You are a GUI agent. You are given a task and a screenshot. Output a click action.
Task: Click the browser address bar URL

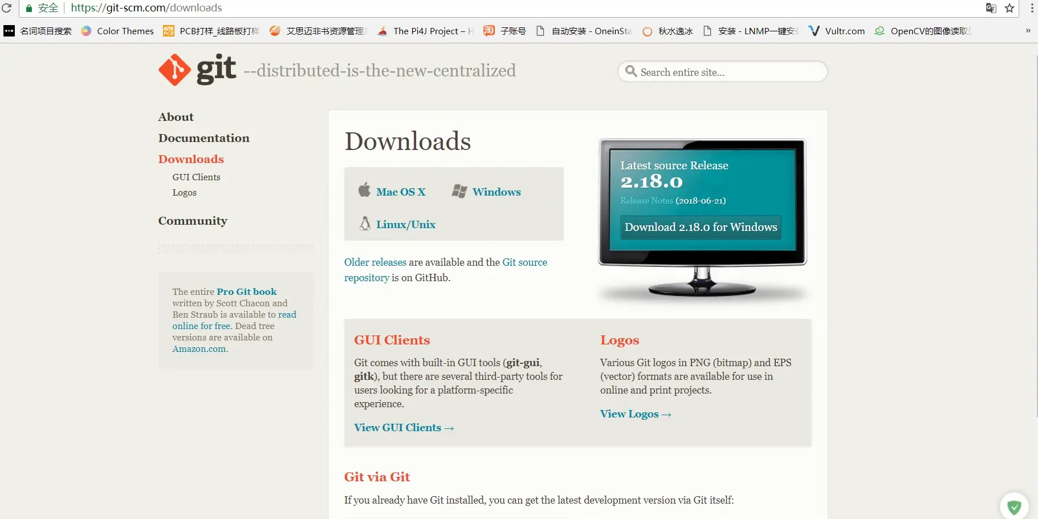(146, 8)
